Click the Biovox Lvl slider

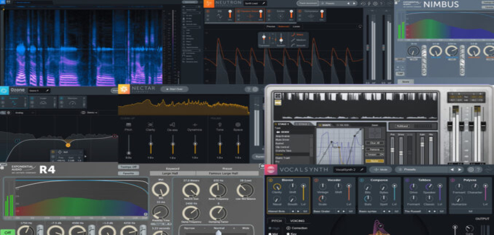(x=303, y=192)
